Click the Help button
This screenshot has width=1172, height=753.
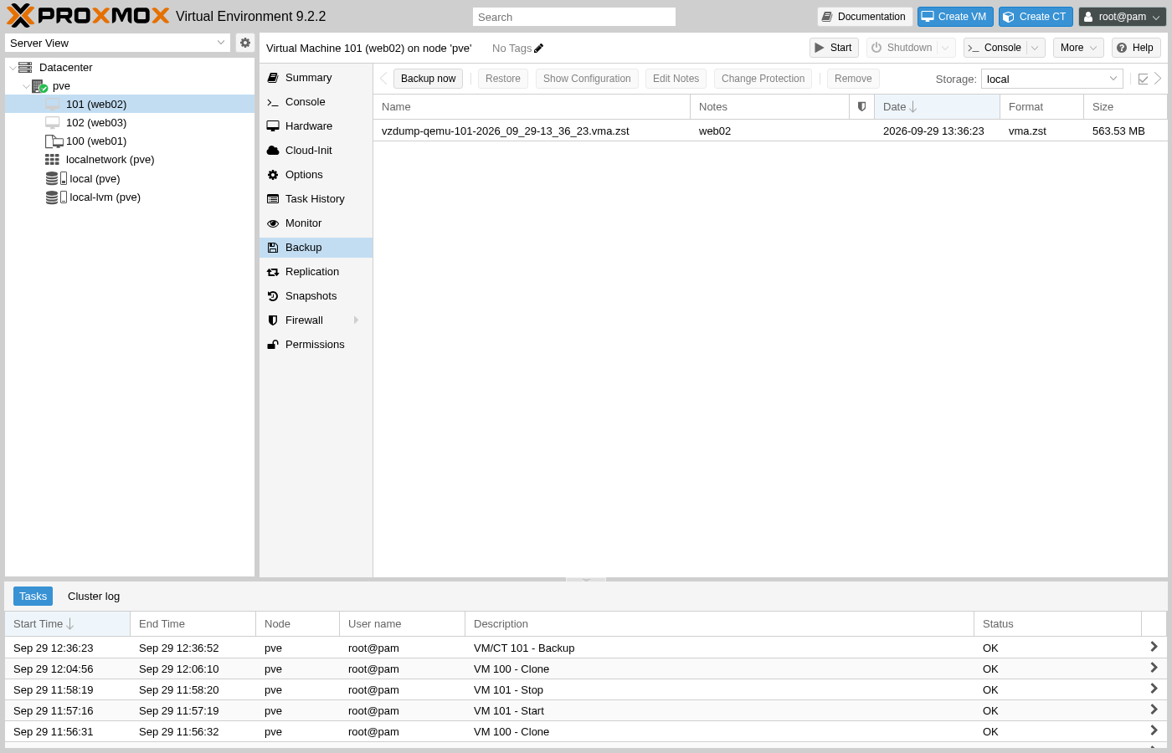[1136, 48]
